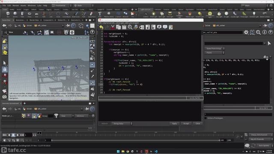The width and height of the screenshot is (274, 154).
Task: Click the yellow revert arrow in code editor
Action: [x=101, y=27]
